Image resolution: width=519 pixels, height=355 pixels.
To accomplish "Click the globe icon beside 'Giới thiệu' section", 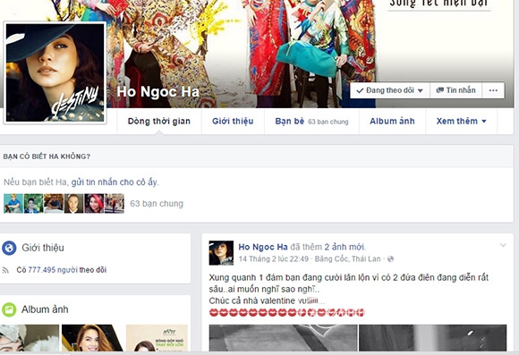I will pyautogui.click(x=9, y=248).
